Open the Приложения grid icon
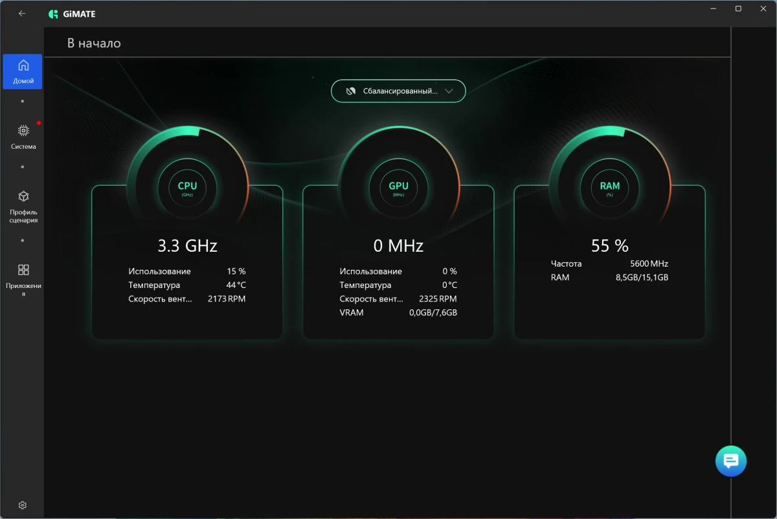 (x=23, y=270)
